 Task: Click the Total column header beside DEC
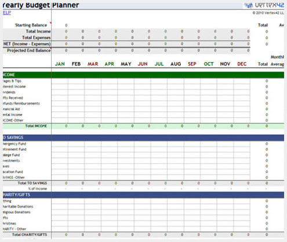(x=263, y=64)
